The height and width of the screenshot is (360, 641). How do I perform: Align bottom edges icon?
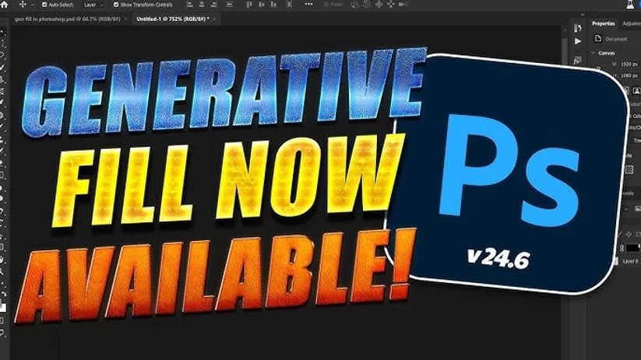(274, 5)
